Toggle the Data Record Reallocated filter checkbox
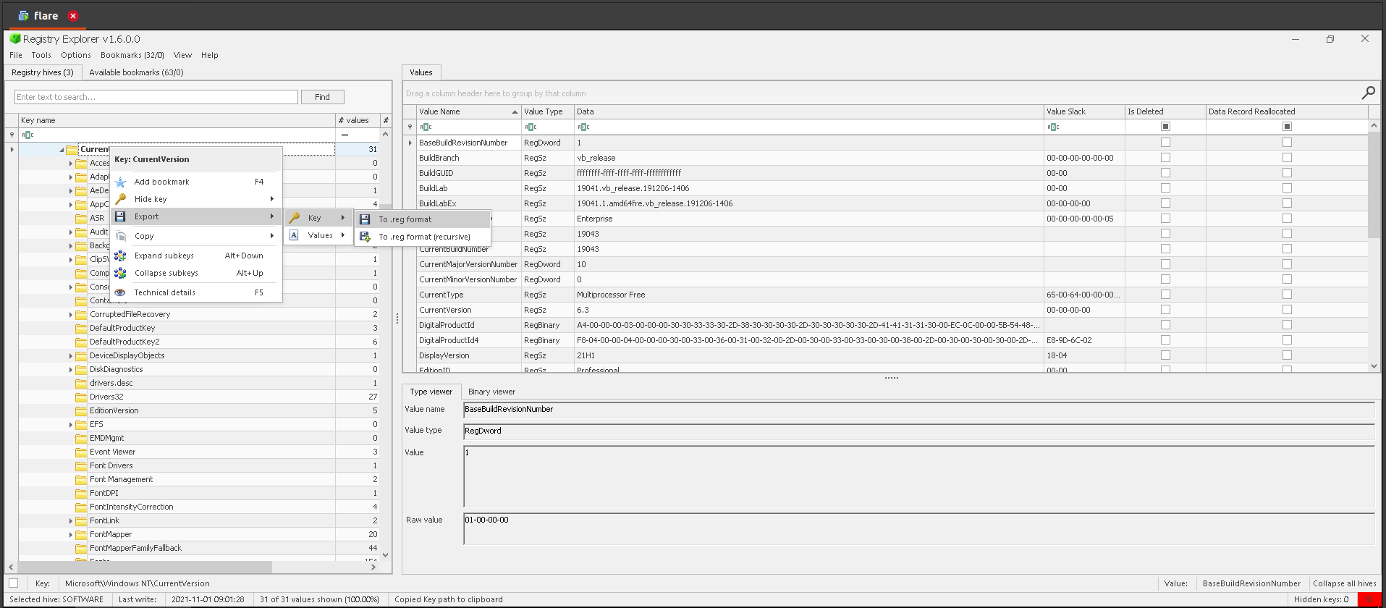Screen dimensions: 1386x608 (x=1287, y=127)
